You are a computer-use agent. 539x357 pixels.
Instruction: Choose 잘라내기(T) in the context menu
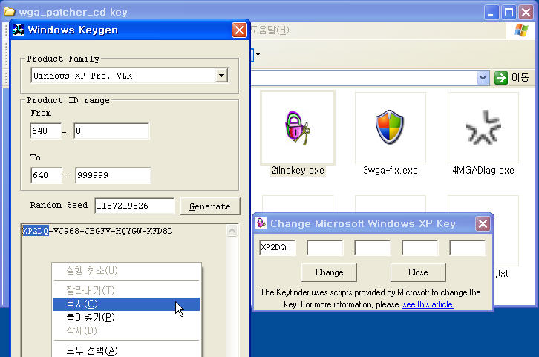(126, 291)
